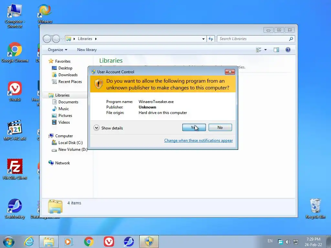Launch Windows Media Player from taskbar

[69, 242]
